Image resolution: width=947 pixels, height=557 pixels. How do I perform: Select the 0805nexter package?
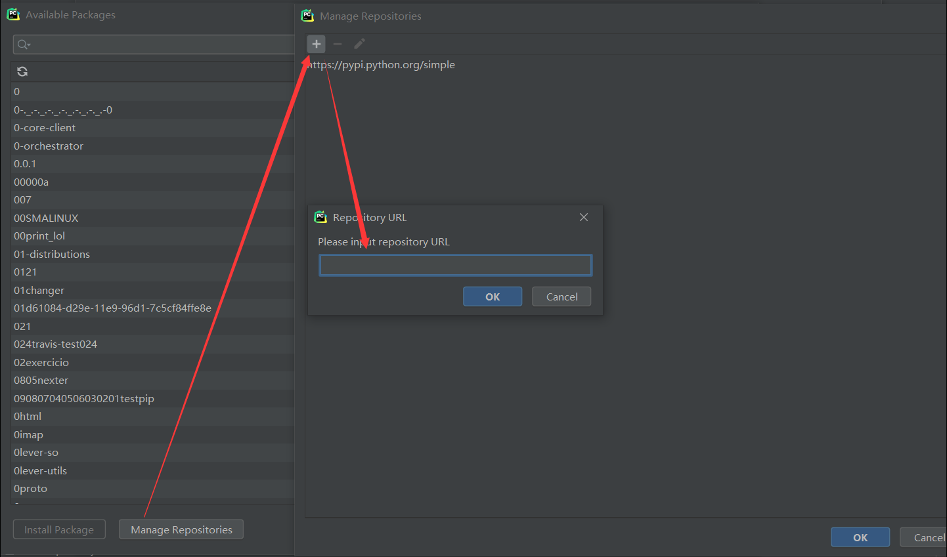coord(152,381)
